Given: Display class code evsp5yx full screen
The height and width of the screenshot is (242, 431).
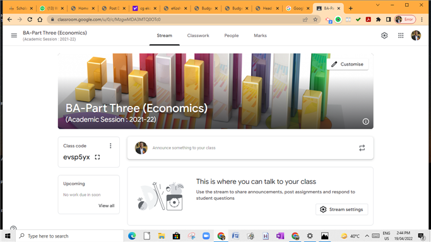Looking at the screenshot, I should [x=97, y=157].
